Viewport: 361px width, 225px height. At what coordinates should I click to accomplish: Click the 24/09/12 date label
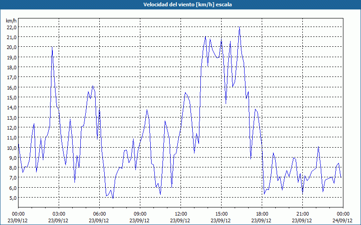[342, 220]
